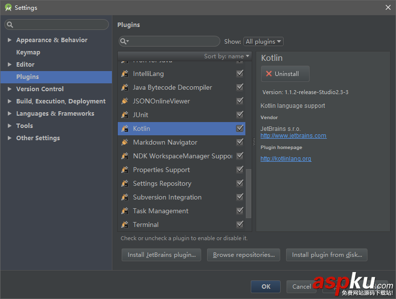Uncheck the JSONOnlineViewer plugin checkbox
This screenshot has height=299, width=396.
click(240, 101)
